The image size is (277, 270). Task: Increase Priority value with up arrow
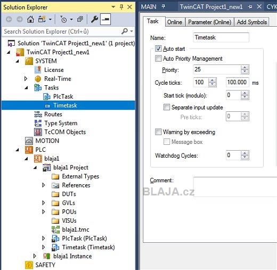(245, 68)
